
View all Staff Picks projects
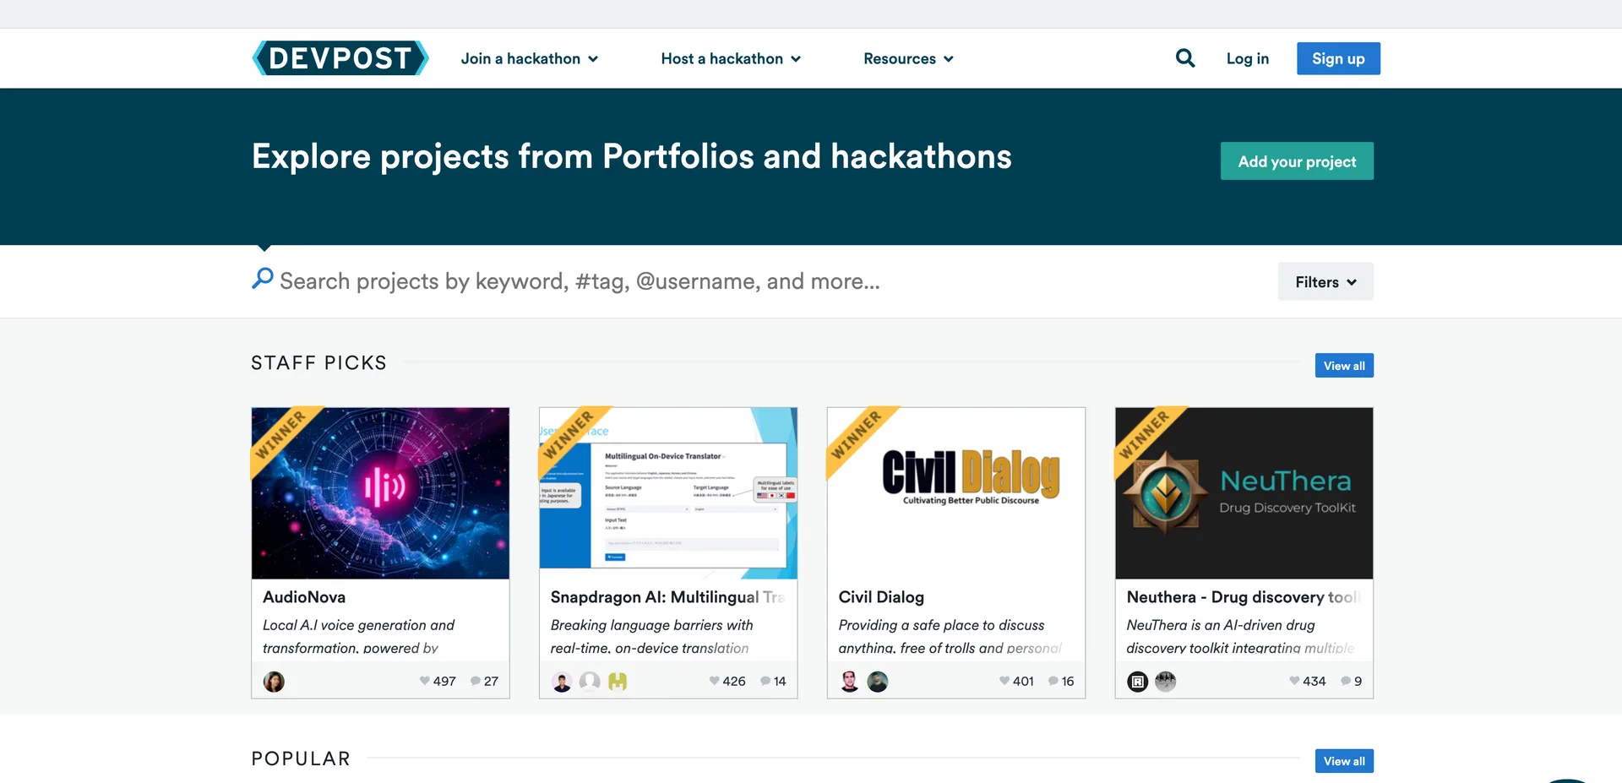pos(1344,366)
